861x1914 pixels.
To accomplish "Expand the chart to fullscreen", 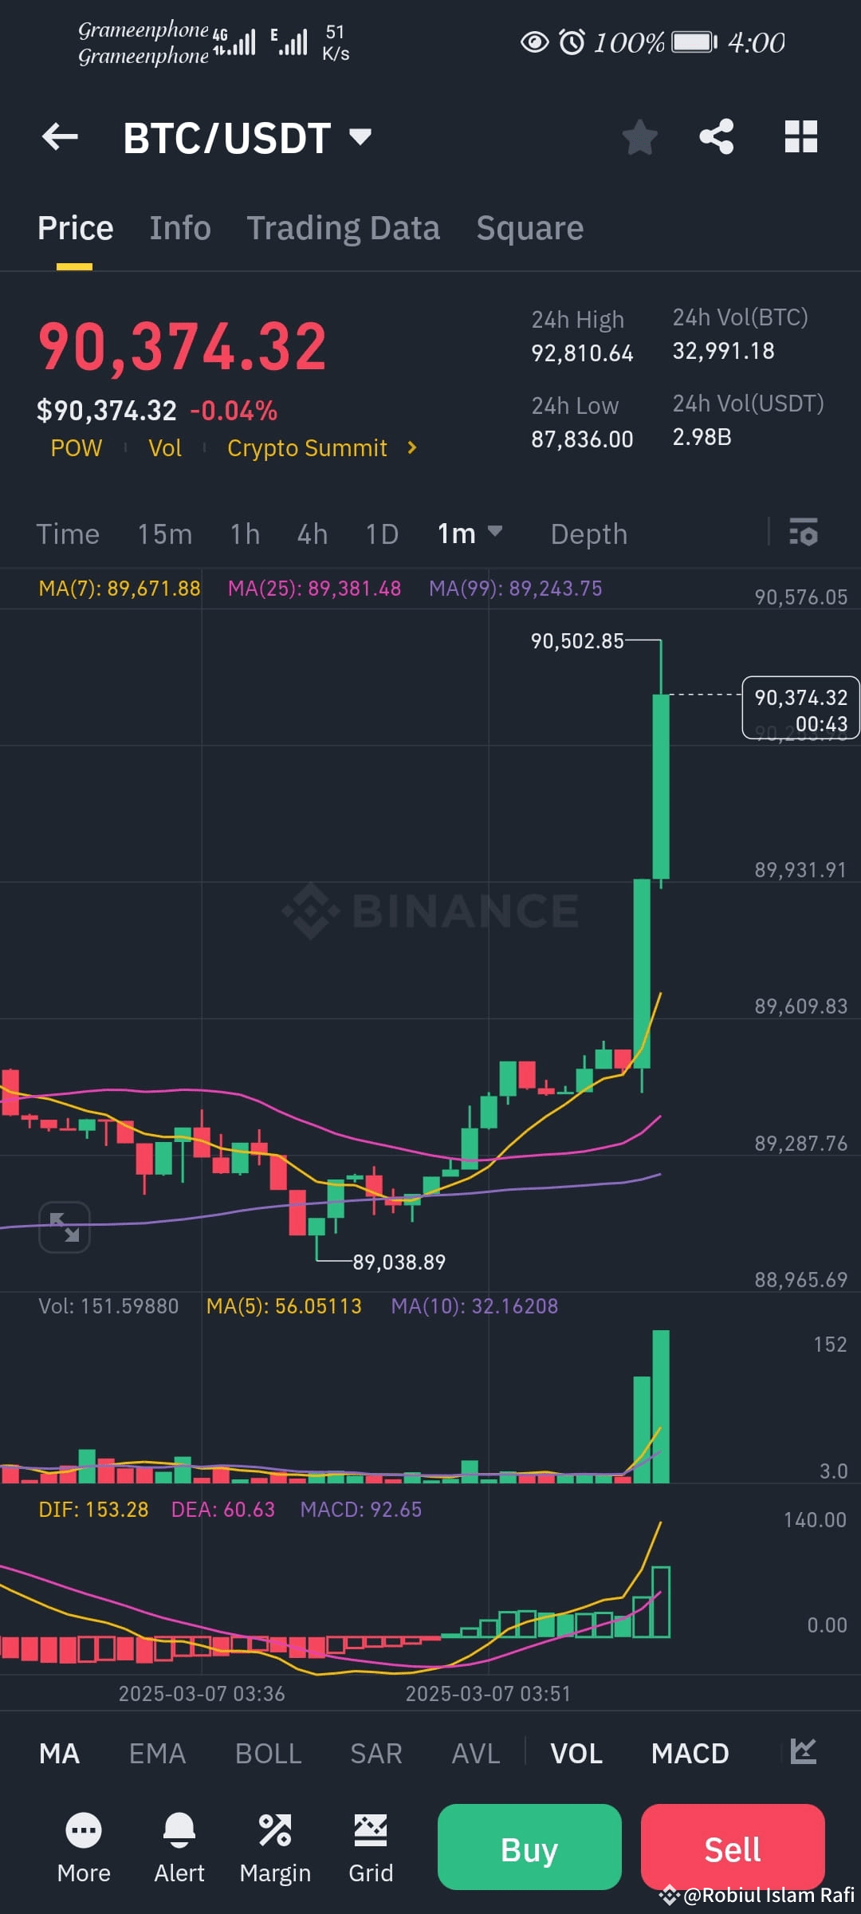I will point(64,1227).
